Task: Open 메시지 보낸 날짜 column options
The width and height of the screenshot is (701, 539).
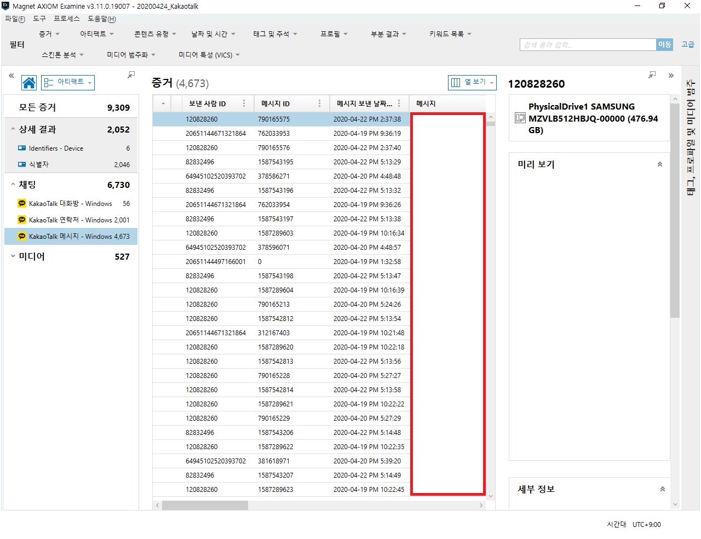Action: pyautogui.click(x=399, y=104)
